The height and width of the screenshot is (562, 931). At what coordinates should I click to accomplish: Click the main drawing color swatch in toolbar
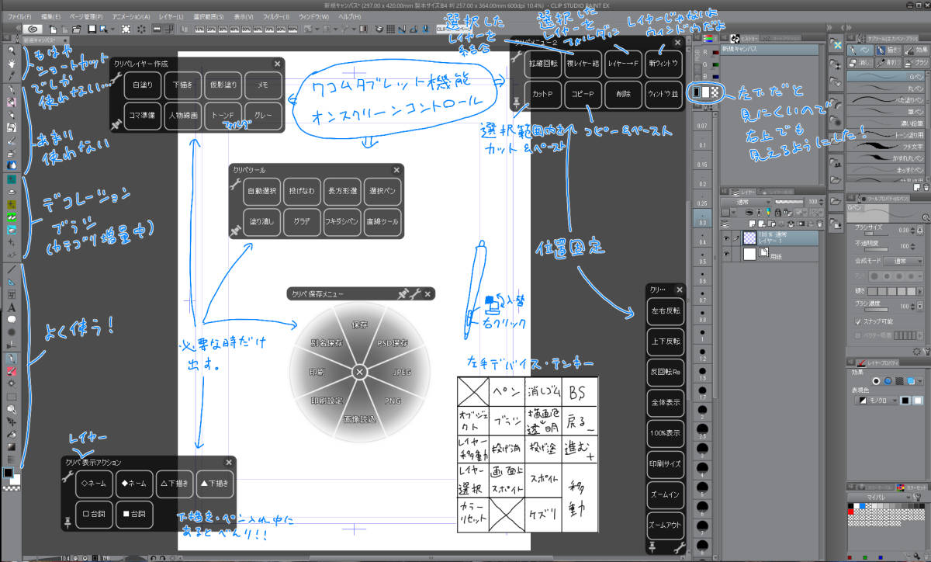pyautogui.click(x=9, y=473)
